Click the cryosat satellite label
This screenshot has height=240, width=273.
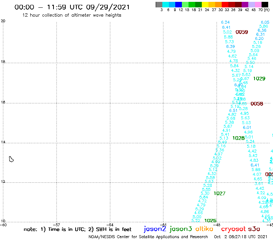click(234, 229)
